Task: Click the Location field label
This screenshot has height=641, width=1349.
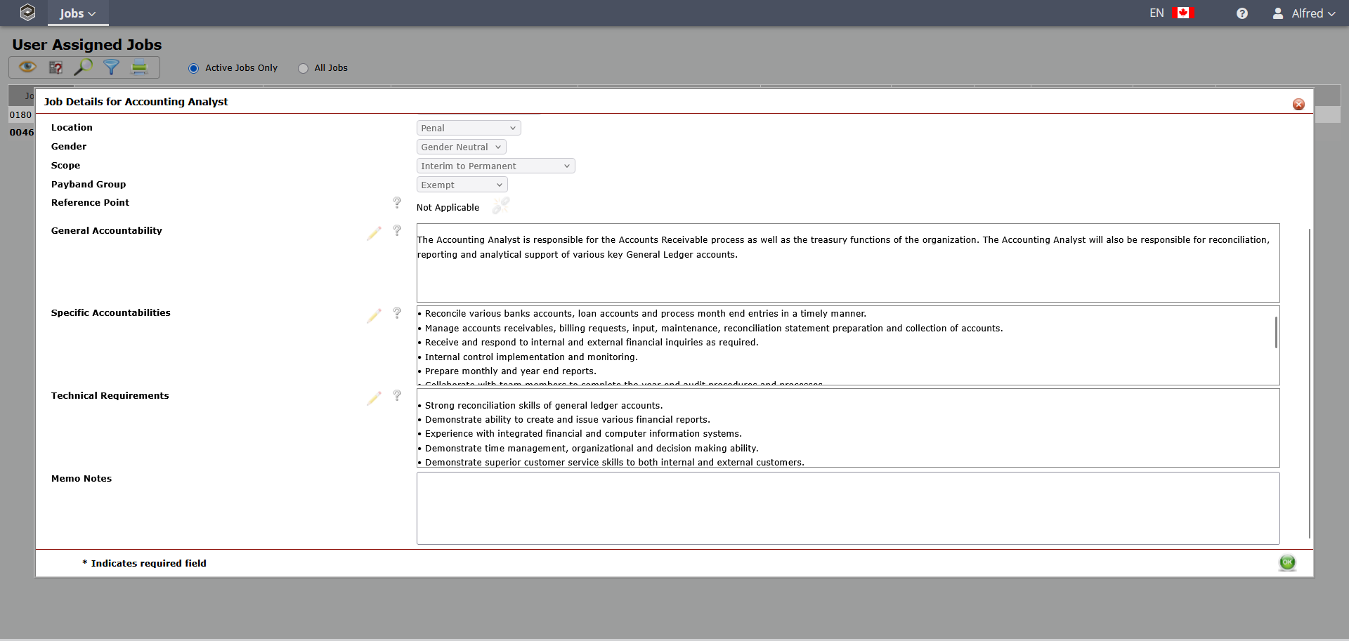Action: pos(72,127)
